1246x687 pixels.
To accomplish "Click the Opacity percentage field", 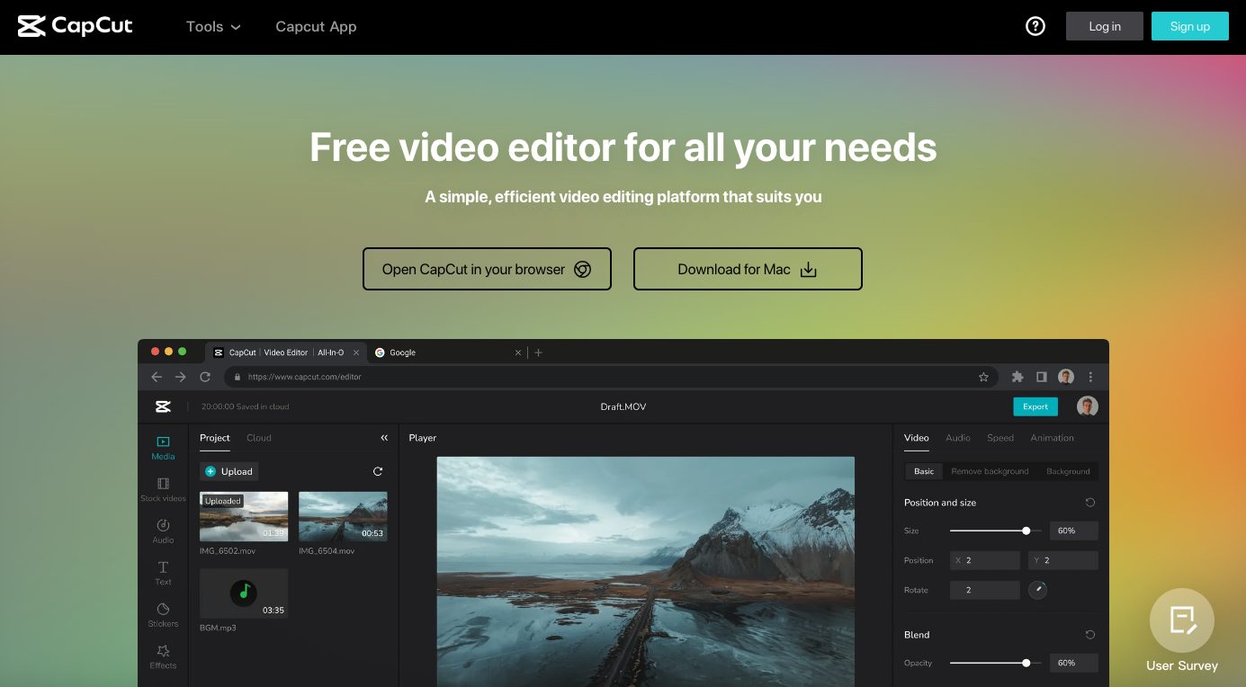I will pyautogui.click(x=1074, y=663).
